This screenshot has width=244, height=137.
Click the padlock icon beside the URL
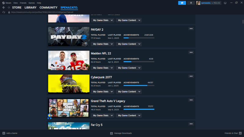[x=9, y=12]
